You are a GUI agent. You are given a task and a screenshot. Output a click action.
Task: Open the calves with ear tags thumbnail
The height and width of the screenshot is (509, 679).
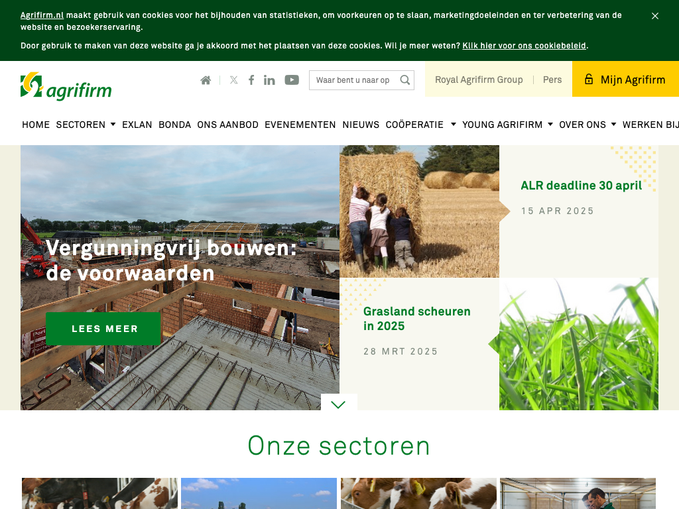pyautogui.click(x=418, y=493)
